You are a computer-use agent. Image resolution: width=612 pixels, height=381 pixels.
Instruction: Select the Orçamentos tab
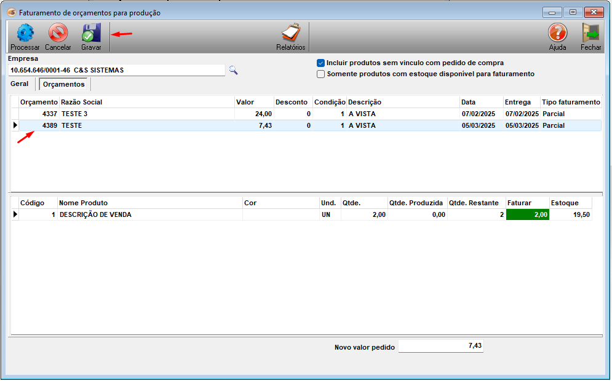click(64, 84)
